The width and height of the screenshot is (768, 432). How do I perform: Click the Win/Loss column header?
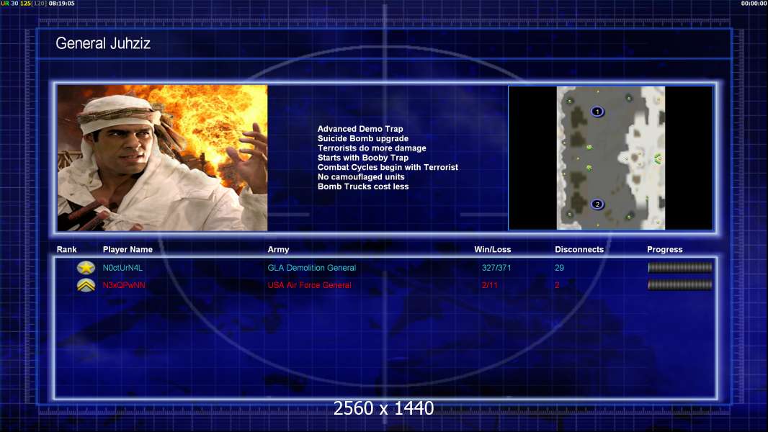(x=493, y=250)
